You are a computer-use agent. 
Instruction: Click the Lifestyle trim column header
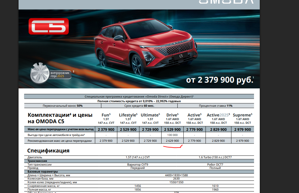point(128,119)
